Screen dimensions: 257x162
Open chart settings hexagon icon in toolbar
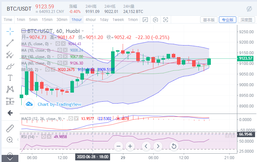(x=156, y=20)
